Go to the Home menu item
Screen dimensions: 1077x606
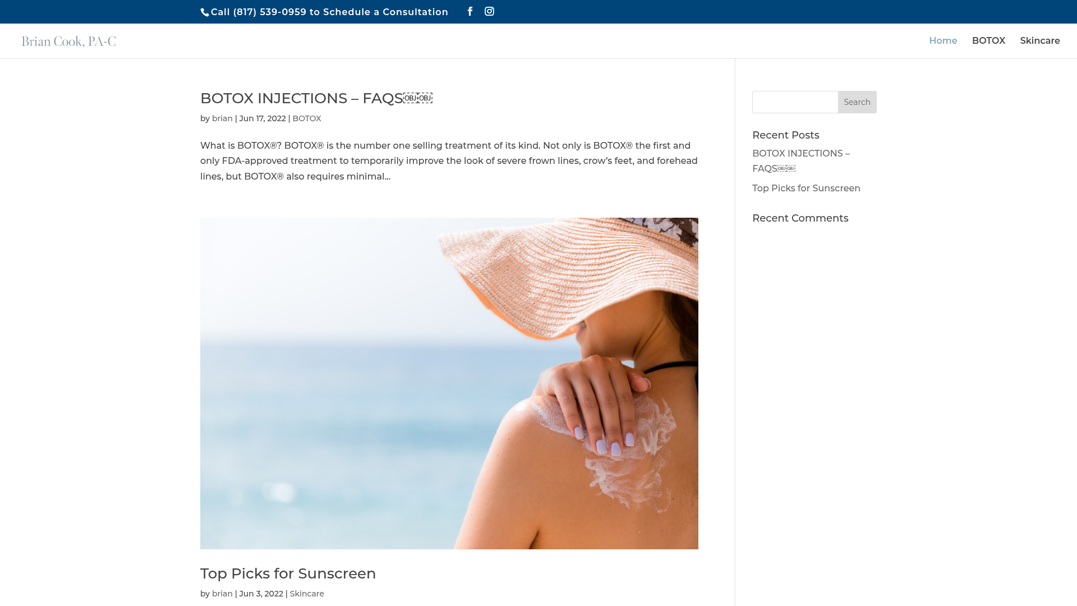click(x=943, y=41)
